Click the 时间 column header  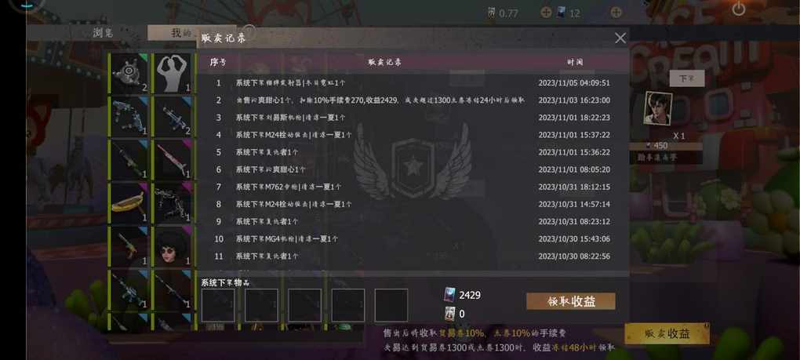574,62
